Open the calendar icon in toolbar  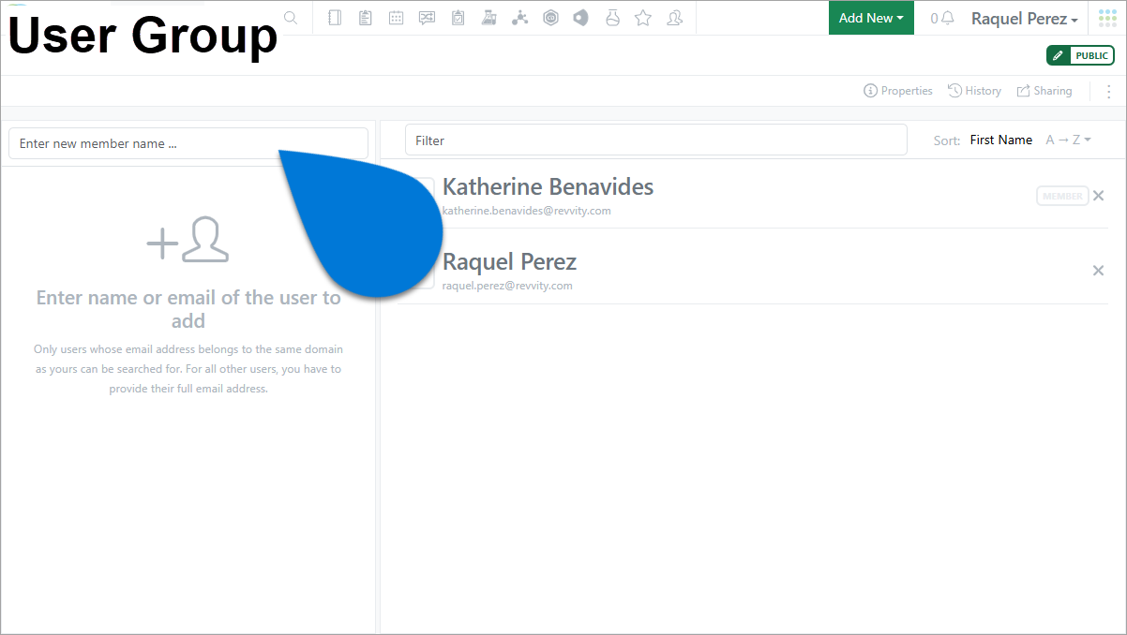click(x=397, y=18)
